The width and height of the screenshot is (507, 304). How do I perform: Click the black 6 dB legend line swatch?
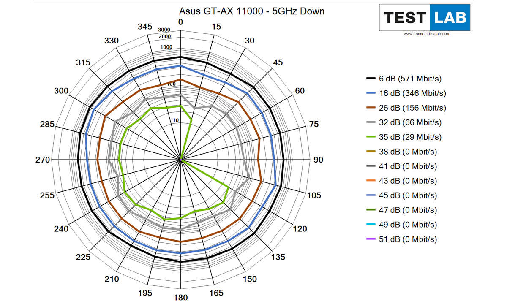click(x=371, y=79)
